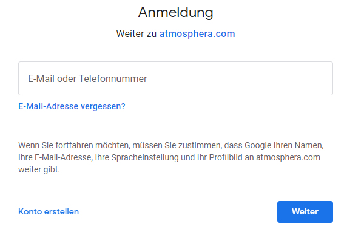Click the Anmeldung heading
The height and width of the screenshot is (232, 344).
pos(175,13)
